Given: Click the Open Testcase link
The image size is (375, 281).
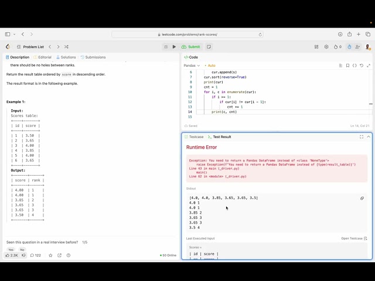Looking at the screenshot, I should tap(354, 238).
